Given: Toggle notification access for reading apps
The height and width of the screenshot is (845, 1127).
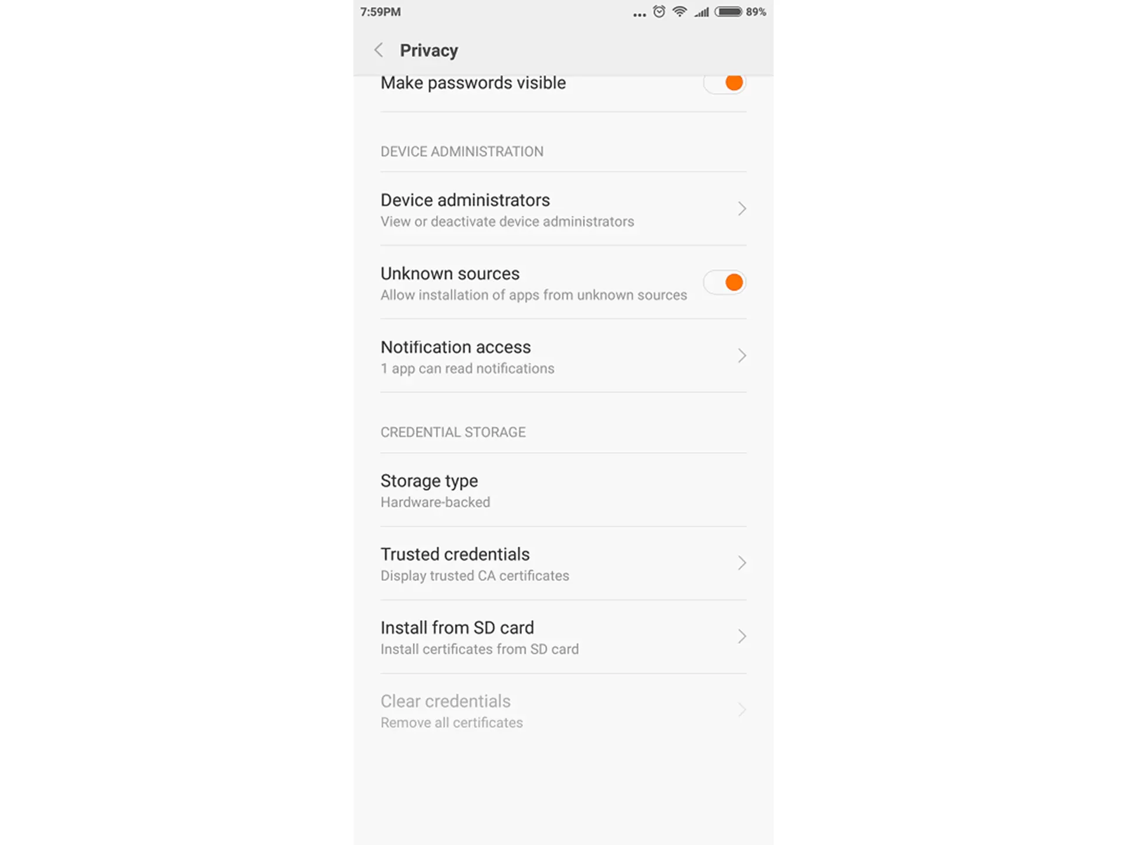Looking at the screenshot, I should (x=563, y=355).
